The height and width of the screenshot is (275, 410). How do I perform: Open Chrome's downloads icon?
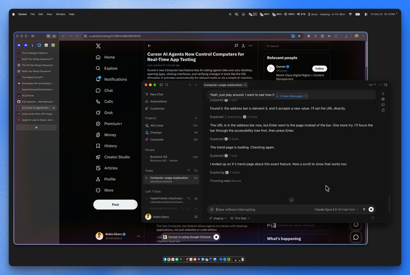tap(346, 36)
